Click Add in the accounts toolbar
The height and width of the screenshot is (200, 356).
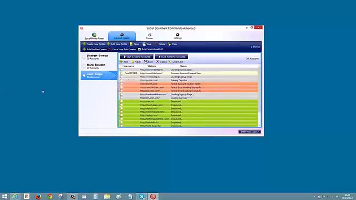(124, 62)
